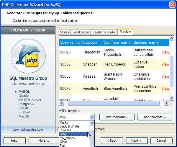Screen dimensions: 177x147
Task: Click the preview horizontal scrollbar thumb
Action: click(x=114, y=103)
